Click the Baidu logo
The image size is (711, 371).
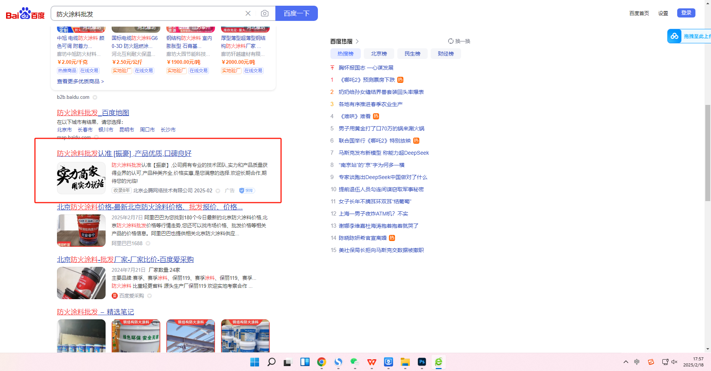point(25,14)
